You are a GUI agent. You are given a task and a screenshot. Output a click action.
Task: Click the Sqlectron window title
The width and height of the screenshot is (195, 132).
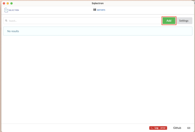(97, 3)
